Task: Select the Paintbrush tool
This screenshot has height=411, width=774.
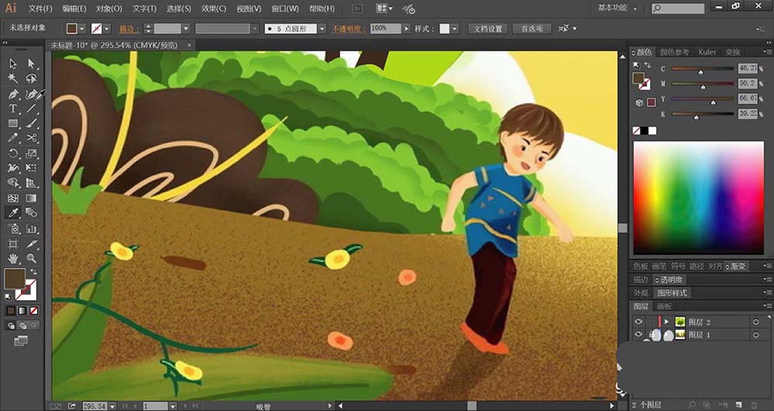Action: tap(32, 123)
